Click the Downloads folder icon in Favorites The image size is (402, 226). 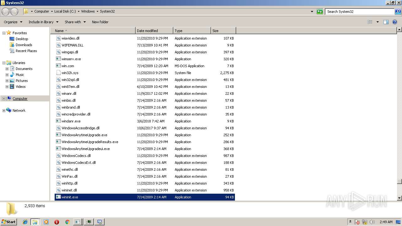12,45
